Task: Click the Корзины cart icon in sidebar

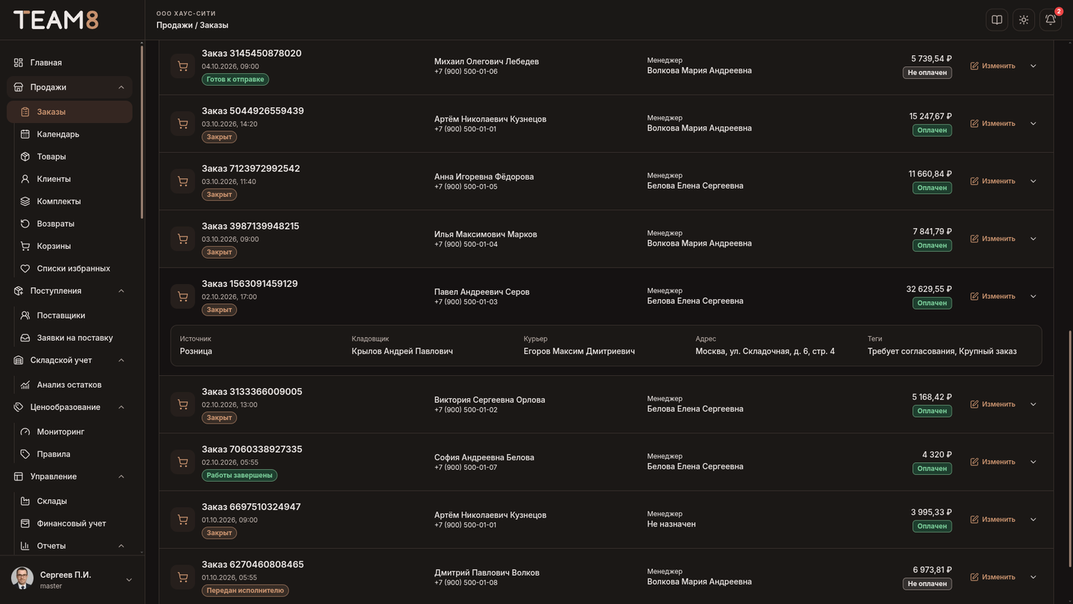Action: 25,246
